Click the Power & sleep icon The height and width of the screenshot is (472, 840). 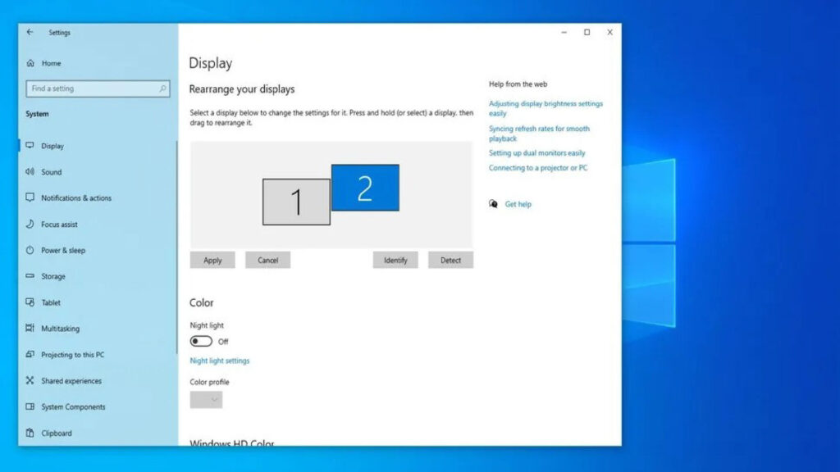pyautogui.click(x=30, y=250)
